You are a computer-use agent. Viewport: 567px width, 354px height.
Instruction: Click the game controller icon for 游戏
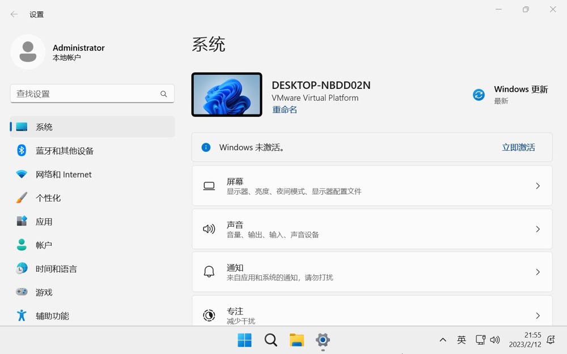point(22,292)
